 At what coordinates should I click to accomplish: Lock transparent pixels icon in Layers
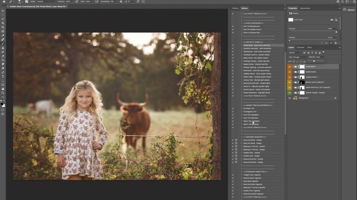(x=294, y=61)
